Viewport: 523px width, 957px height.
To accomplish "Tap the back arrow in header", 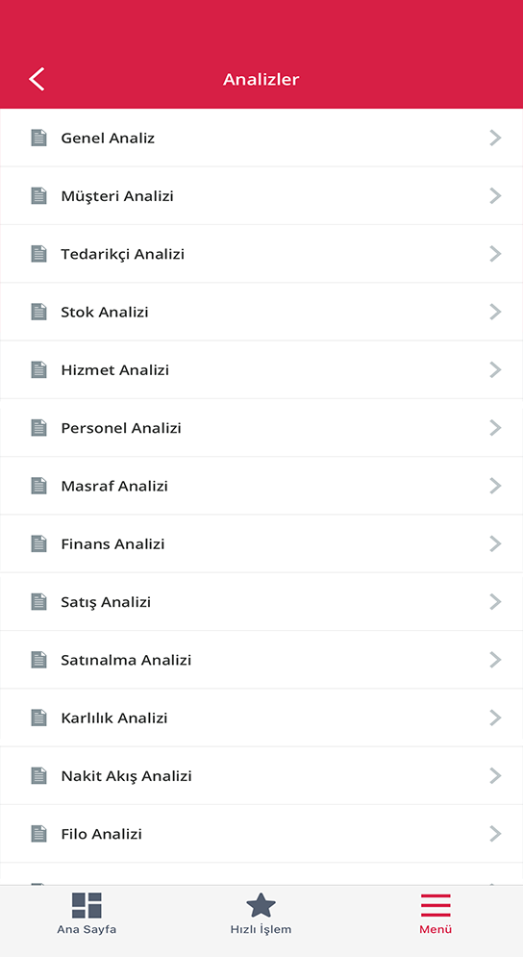I will (x=37, y=79).
